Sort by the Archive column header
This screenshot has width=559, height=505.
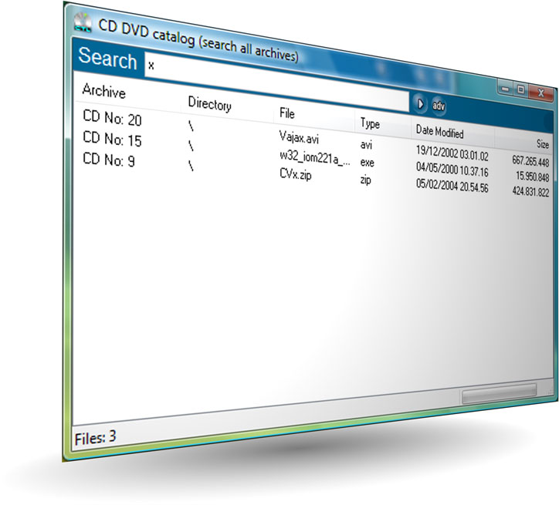[x=103, y=91]
